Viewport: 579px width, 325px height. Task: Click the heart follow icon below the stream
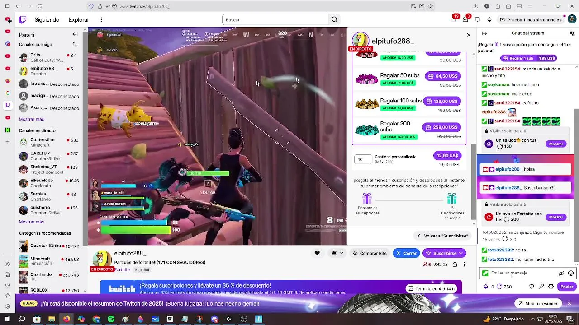(317, 253)
